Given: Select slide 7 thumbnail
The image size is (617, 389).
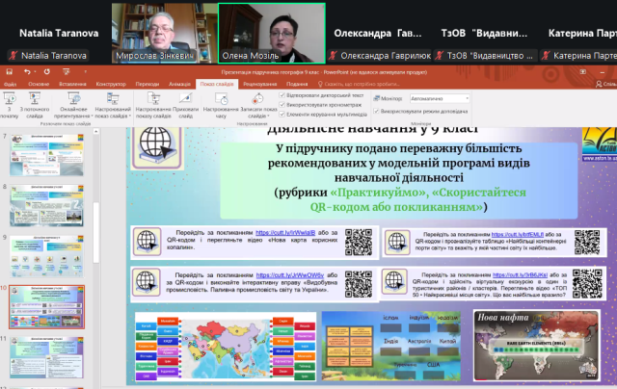Looking at the screenshot, I should coord(46,155).
